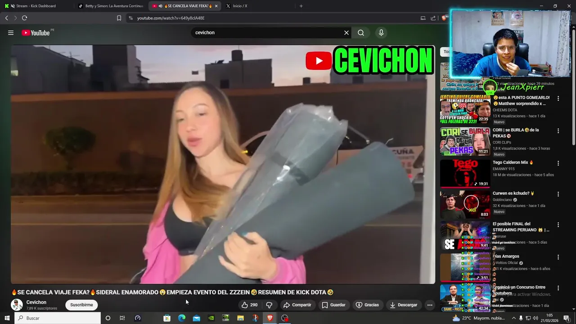This screenshot has height=324, width=576.
Task: Open the Windows Start menu
Action: tap(7, 318)
